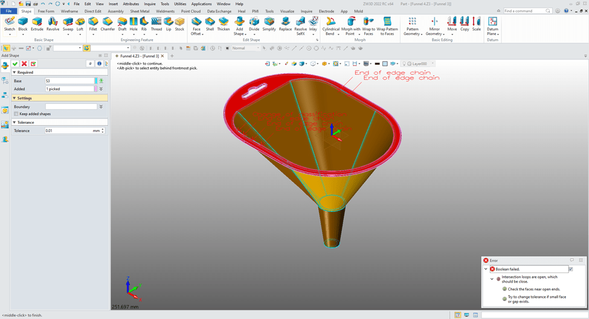The image size is (589, 319).
Task: Click the blue File button
Action: [x=9, y=11]
